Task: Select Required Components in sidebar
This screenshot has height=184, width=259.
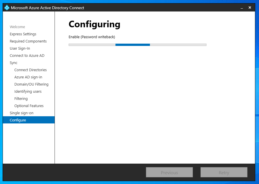Action: 28,41
